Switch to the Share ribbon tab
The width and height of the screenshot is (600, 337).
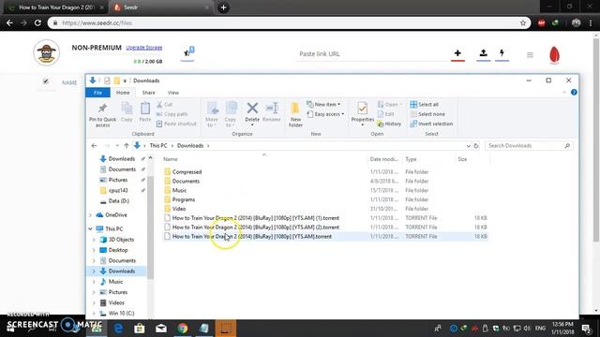(148, 93)
